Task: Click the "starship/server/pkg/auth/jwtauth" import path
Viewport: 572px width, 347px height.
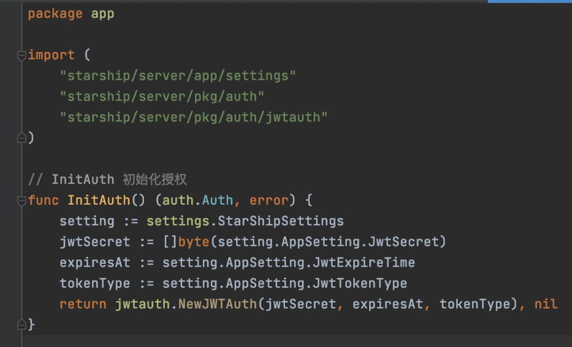Action: click(x=193, y=117)
